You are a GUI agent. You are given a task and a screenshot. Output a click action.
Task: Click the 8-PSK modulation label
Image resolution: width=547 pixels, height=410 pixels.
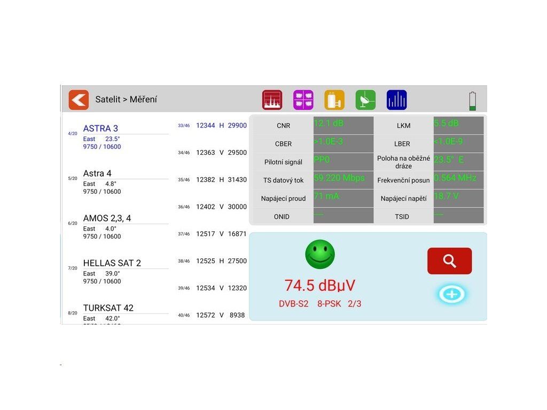coord(329,304)
